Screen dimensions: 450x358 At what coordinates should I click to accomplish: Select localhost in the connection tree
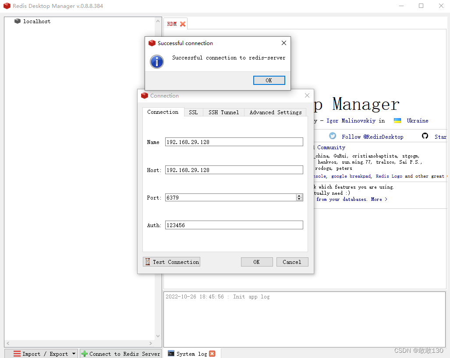37,21
